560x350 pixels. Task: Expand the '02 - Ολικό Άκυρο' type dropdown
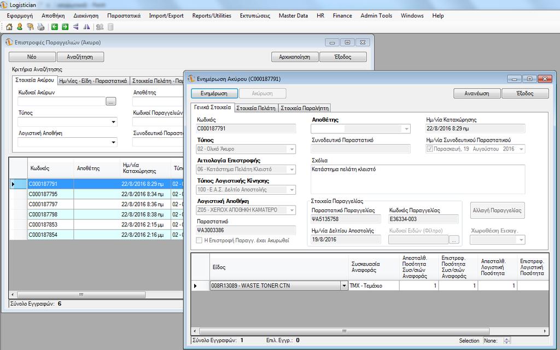[x=292, y=149]
